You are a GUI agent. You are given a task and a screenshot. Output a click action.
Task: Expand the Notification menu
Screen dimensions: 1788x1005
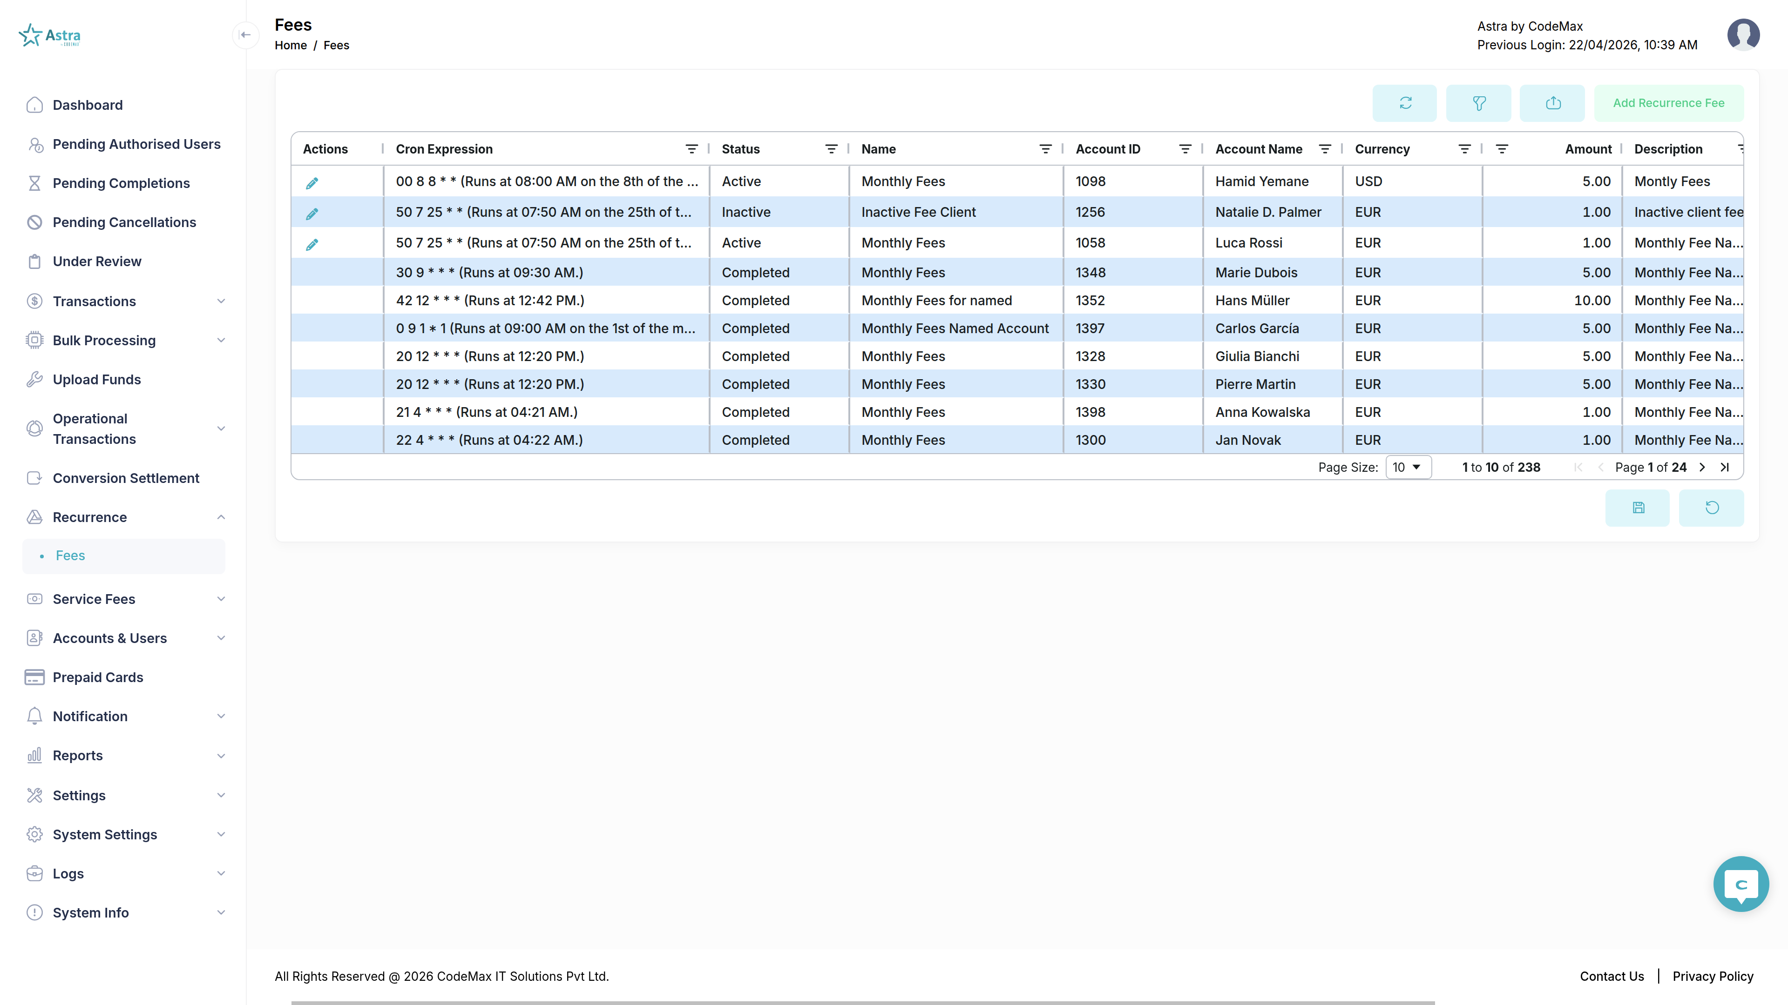(x=125, y=717)
